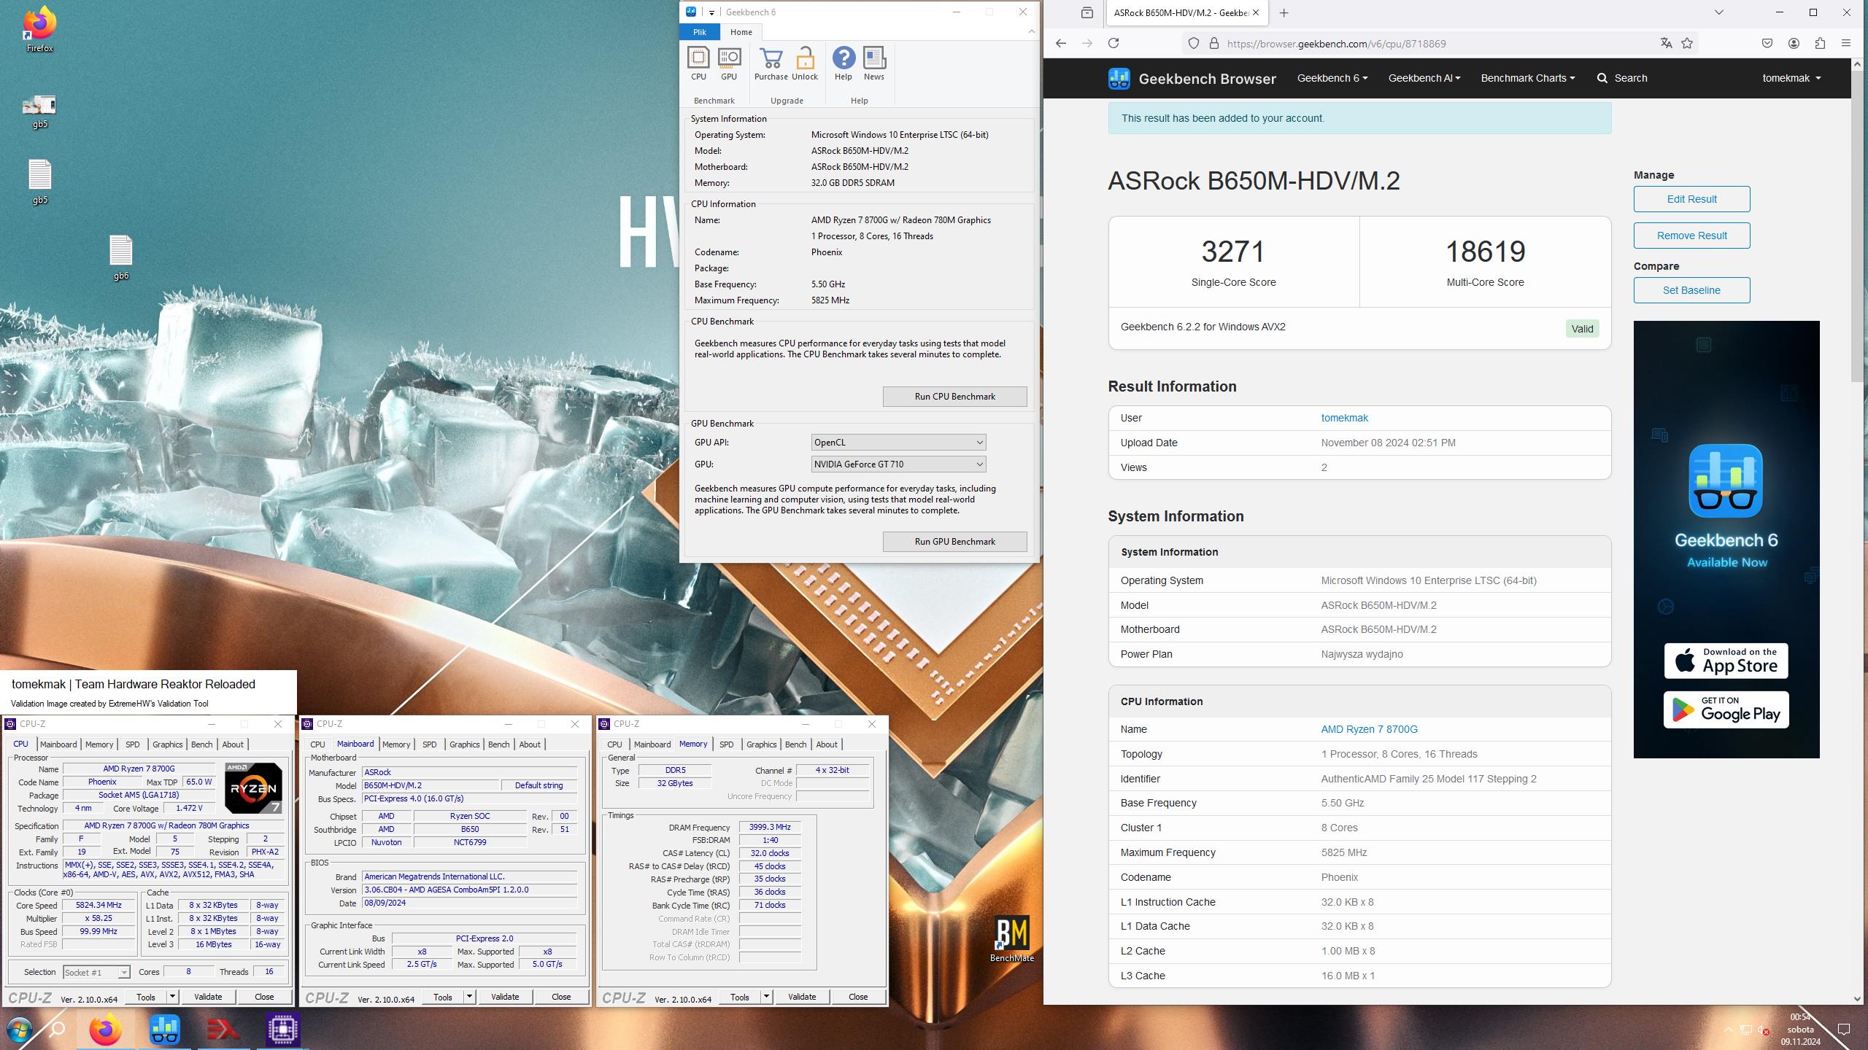Viewport: 1868px width, 1050px height.
Task: Switch to Geekbench in the taskbar
Action: point(165,1030)
